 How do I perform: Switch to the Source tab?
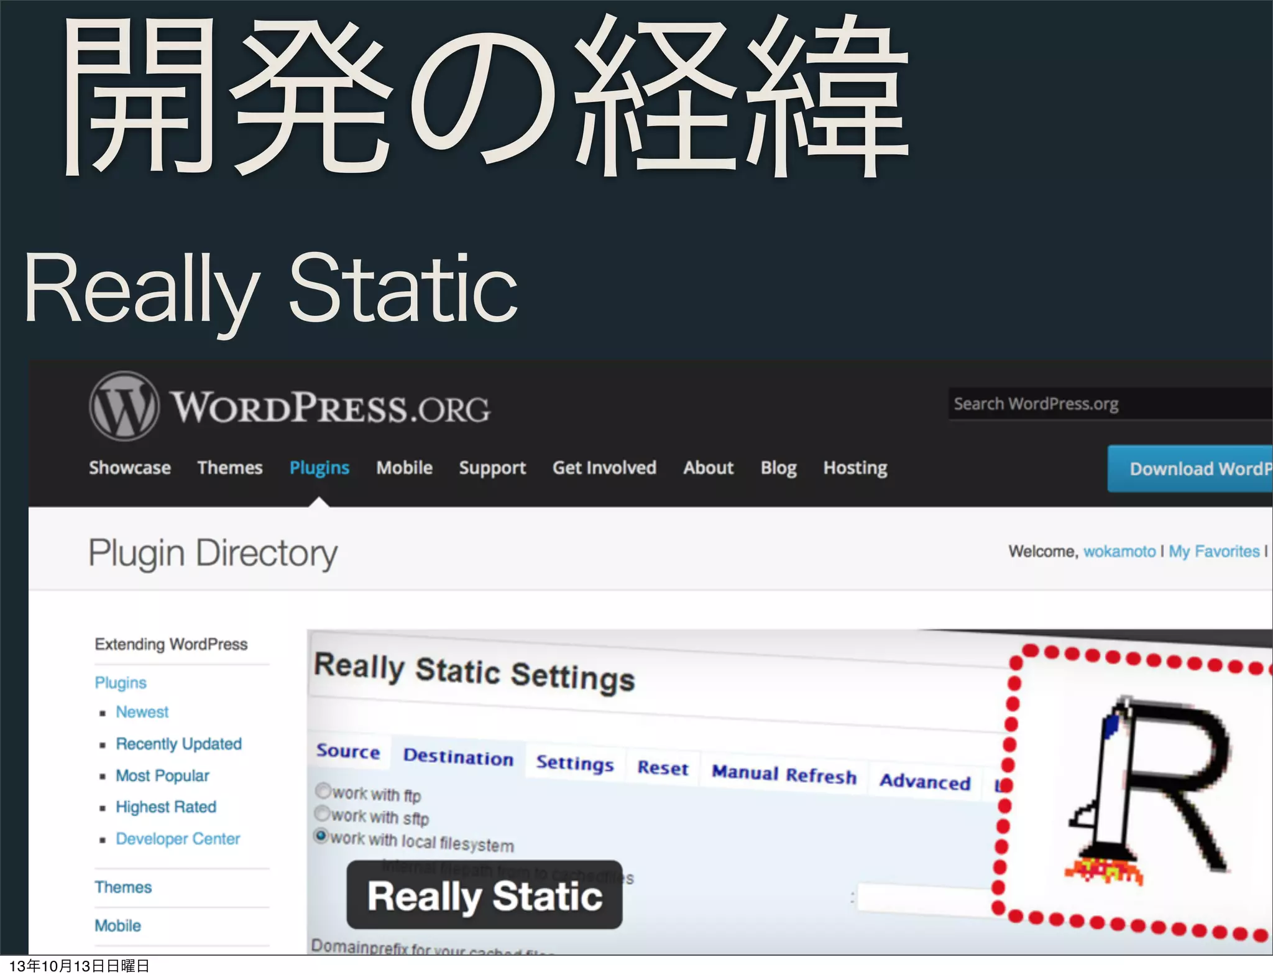point(348,751)
